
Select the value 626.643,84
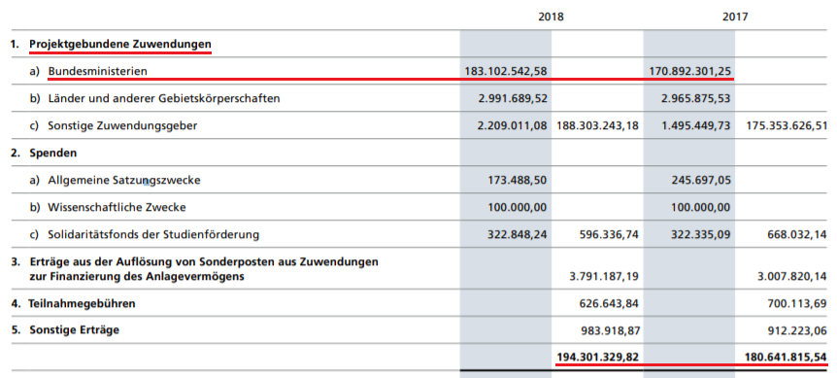click(609, 304)
